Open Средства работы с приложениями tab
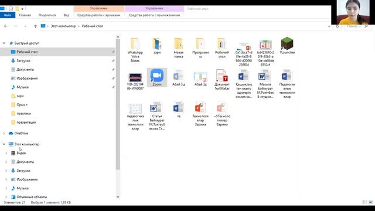This screenshot has height=211, width=375. (154, 15)
